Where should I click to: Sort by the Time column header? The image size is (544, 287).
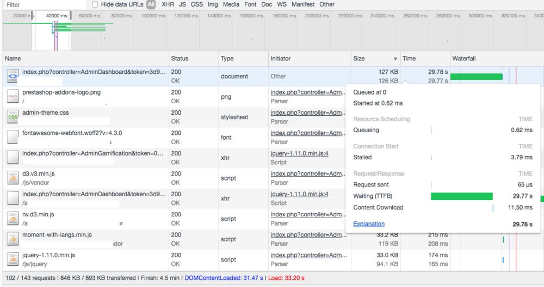tap(425, 59)
